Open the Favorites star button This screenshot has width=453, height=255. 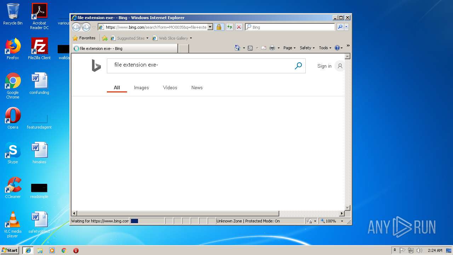pyautogui.click(x=84, y=38)
